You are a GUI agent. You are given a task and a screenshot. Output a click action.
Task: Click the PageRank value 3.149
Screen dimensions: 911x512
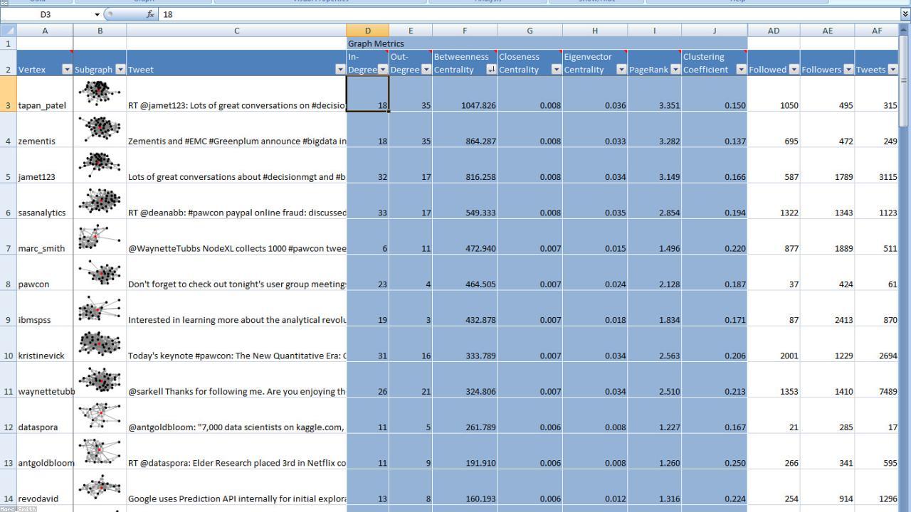[655, 165]
